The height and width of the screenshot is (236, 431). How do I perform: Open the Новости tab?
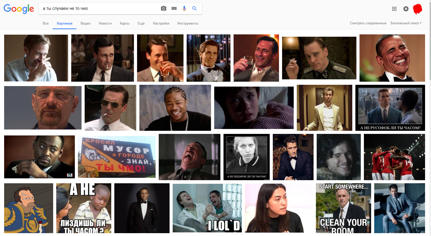coord(105,23)
